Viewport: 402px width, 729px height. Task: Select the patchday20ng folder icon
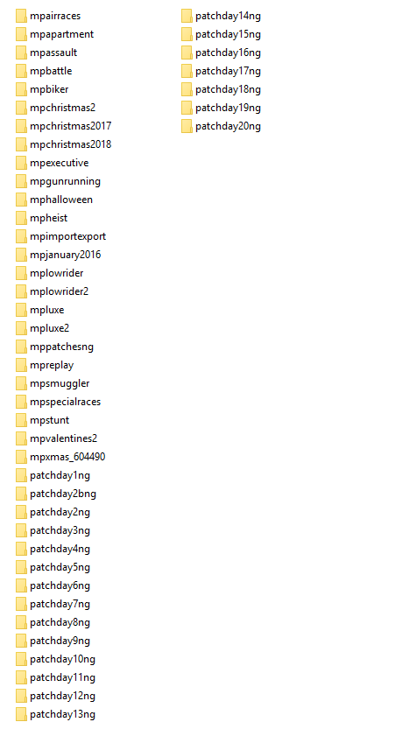[187, 126]
